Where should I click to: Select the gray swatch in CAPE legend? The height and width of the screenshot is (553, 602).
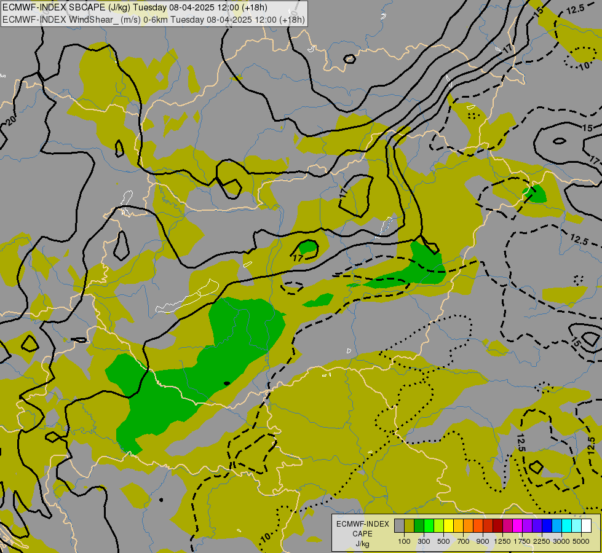click(399, 526)
